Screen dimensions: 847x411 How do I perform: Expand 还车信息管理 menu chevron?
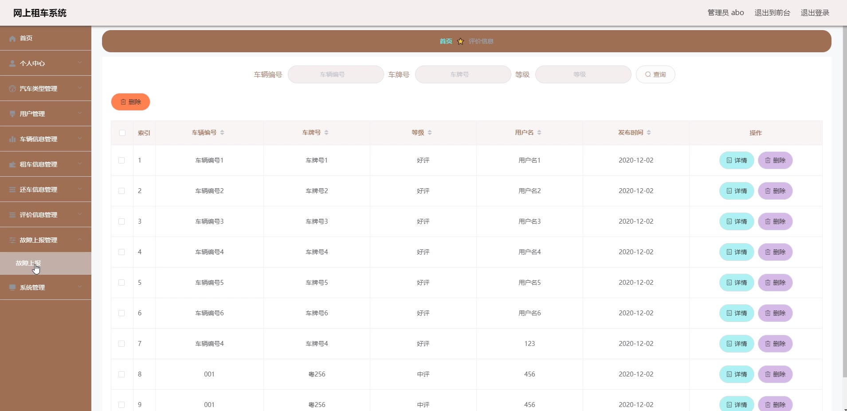pos(80,189)
